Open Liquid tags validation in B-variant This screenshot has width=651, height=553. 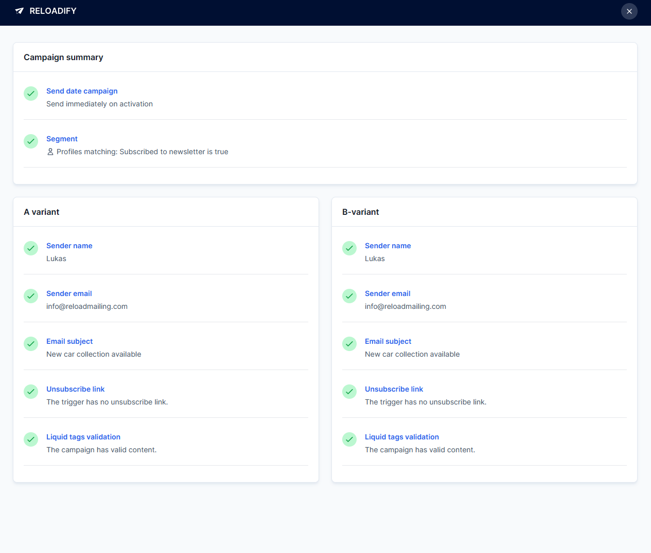point(401,437)
